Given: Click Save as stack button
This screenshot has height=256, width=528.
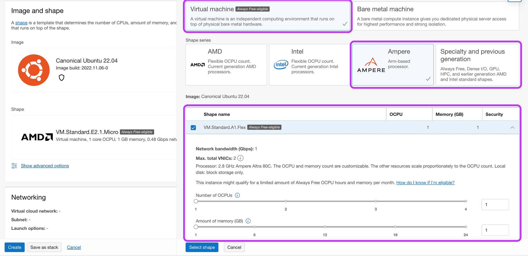Looking at the screenshot, I should point(44,247).
